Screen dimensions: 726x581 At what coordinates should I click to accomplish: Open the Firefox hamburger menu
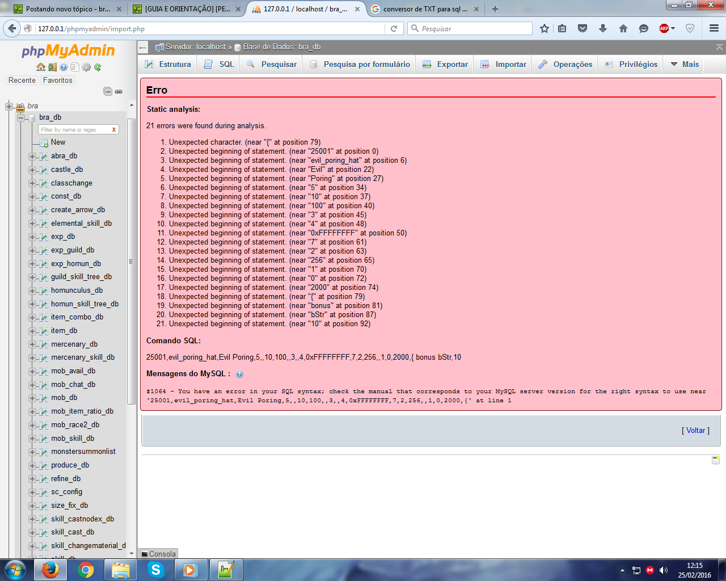pos(714,28)
